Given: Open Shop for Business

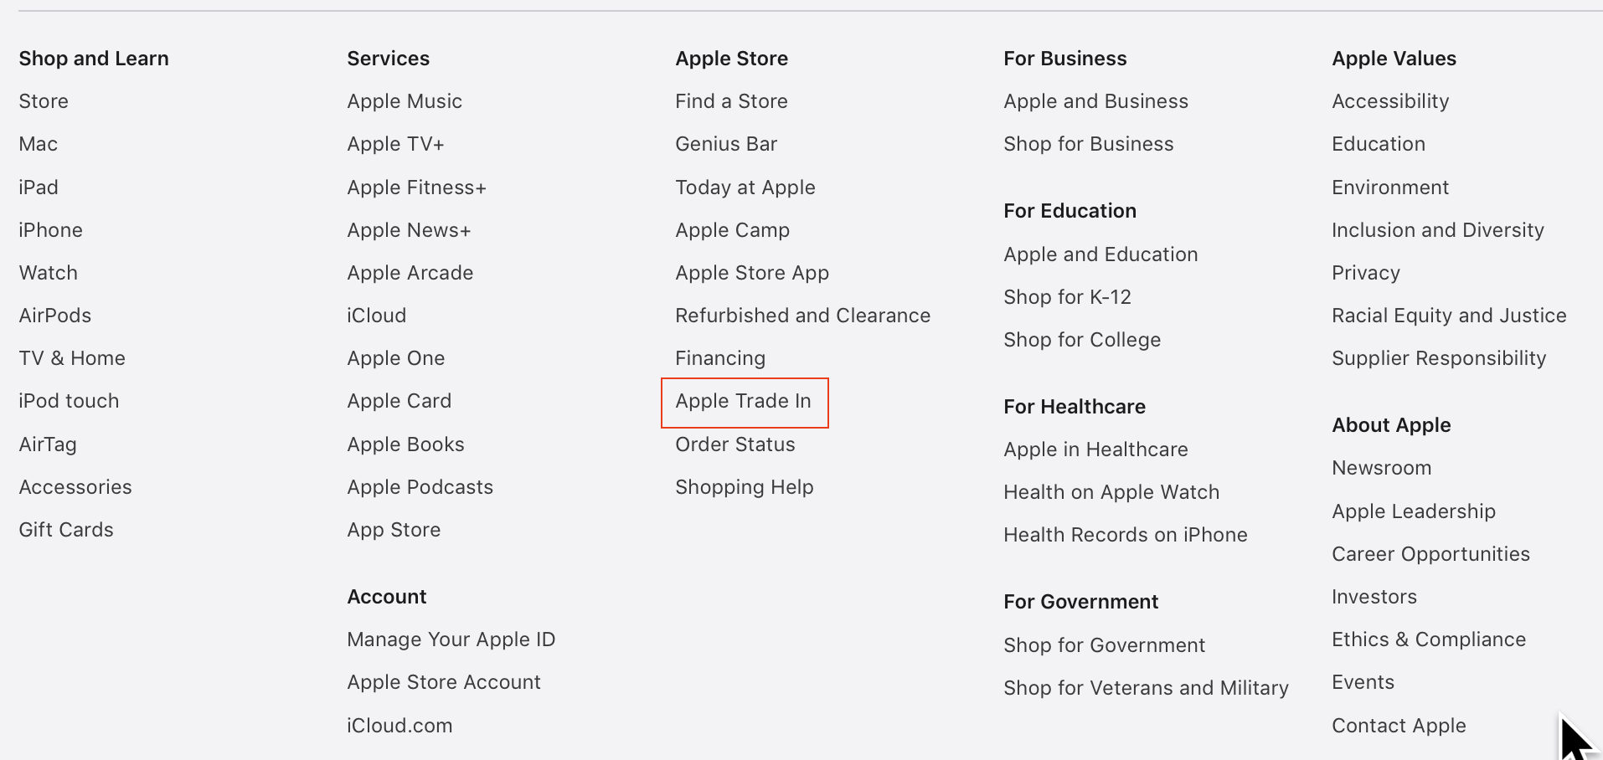Looking at the screenshot, I should 1088,144.
